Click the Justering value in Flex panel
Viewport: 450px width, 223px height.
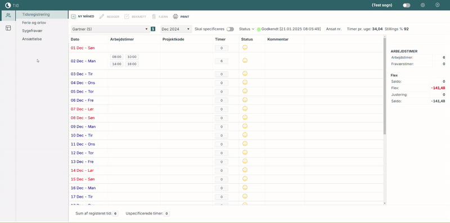444,94
